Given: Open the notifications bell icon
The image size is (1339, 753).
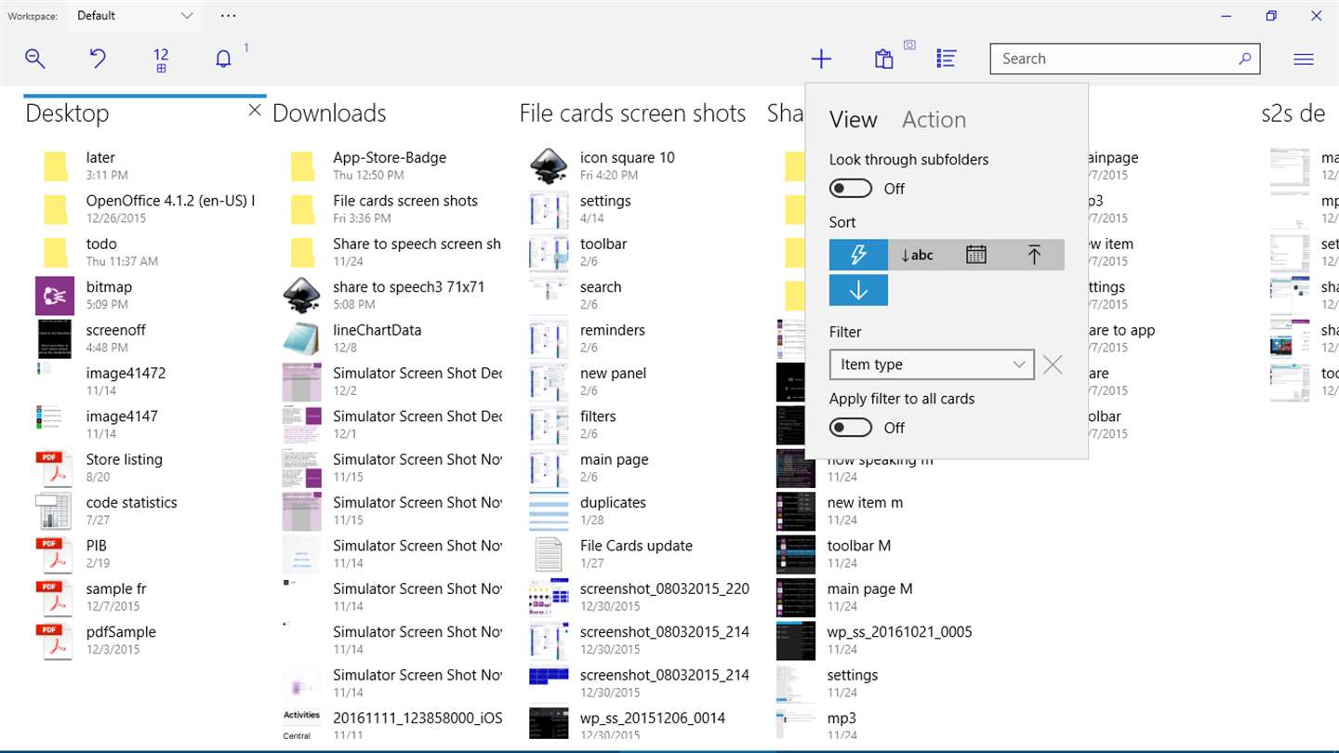Looking at the screenshot, I should (x=223, y=59).
